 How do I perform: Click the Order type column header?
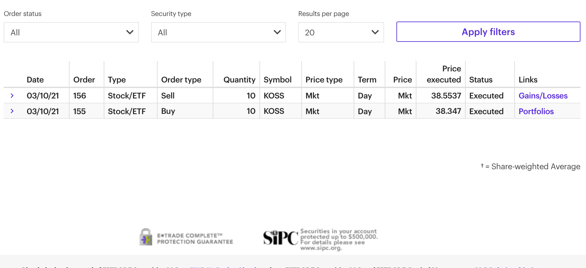click(x=181, y=80)
